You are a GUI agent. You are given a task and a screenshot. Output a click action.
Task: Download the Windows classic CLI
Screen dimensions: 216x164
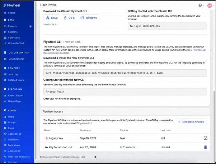89,18
